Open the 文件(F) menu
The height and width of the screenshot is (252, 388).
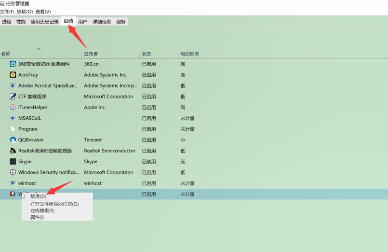(7, 12)
